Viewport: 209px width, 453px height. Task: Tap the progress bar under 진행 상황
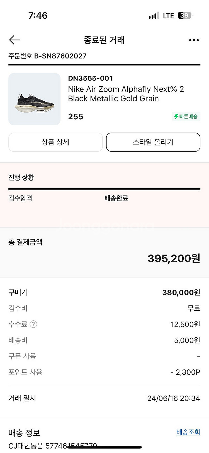pos(104,189)
